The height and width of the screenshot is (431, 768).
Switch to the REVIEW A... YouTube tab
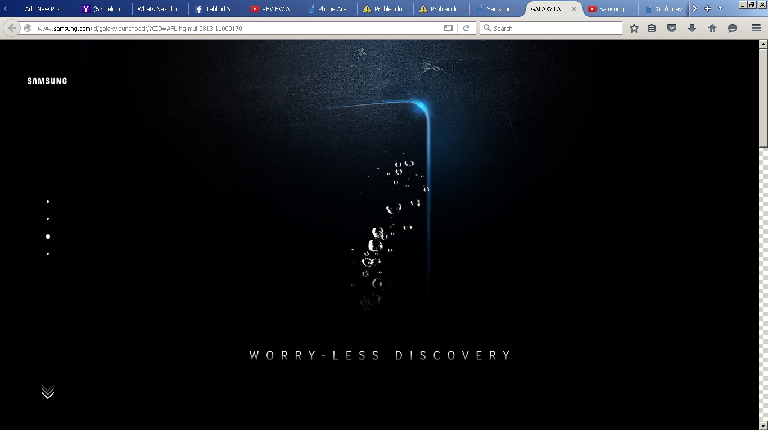coord(273,9)
